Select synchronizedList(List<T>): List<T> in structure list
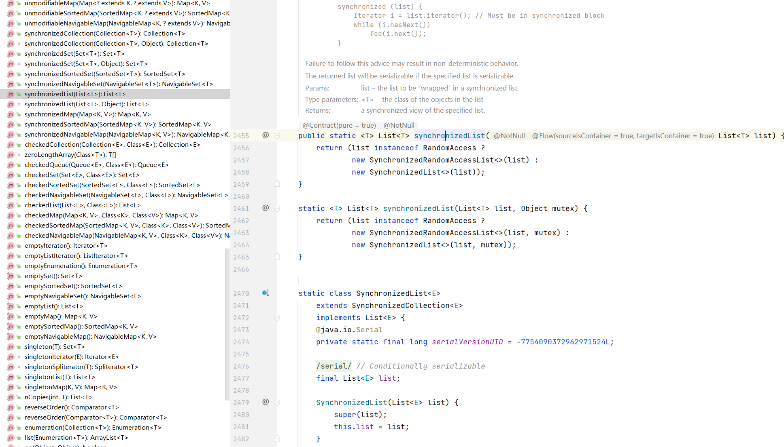Image resolution: width=784 pixels, height=447 pixels. click(115, 94)
